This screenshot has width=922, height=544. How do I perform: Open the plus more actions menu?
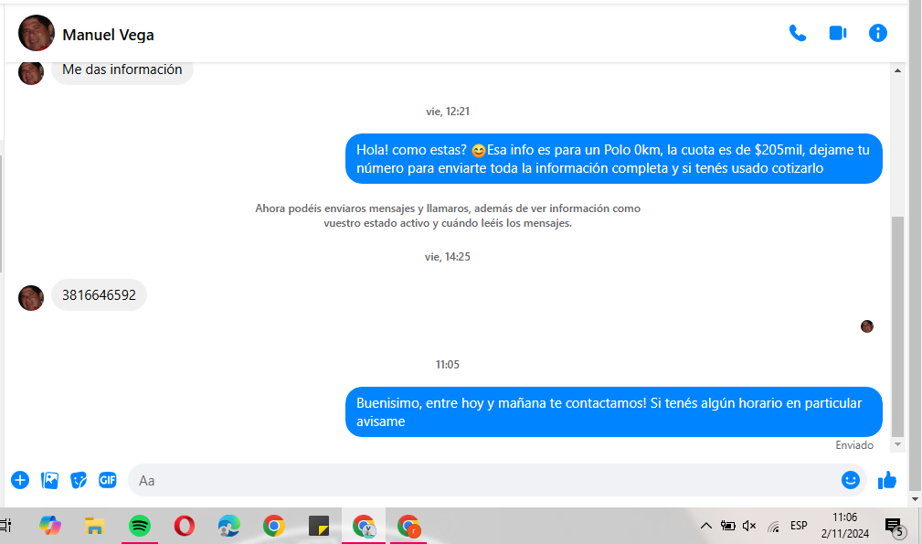20,480
